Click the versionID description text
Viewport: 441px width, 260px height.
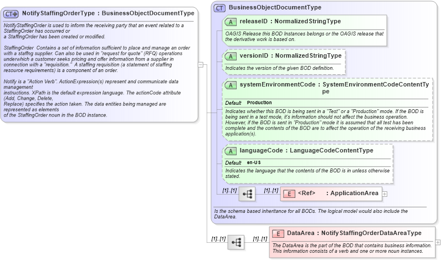tap(280, 68)
